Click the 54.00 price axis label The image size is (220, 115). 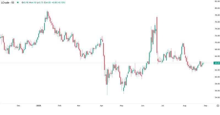click(x=217, y=98)
